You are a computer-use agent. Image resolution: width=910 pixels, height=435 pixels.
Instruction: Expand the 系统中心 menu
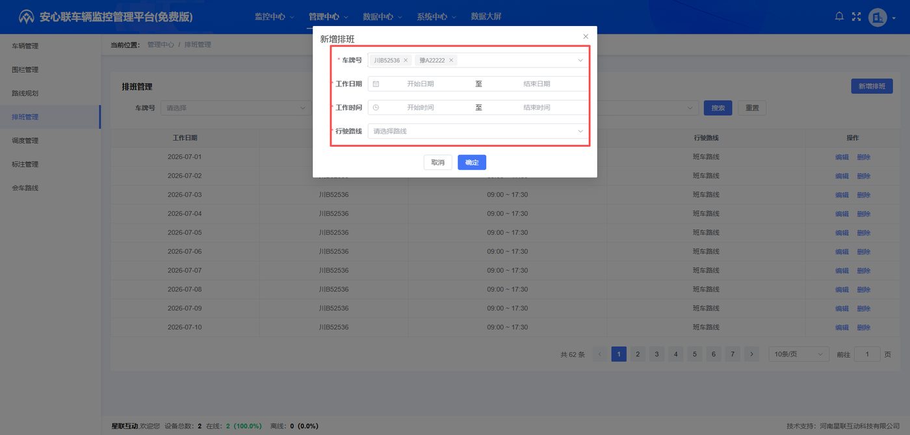point(436,17)
